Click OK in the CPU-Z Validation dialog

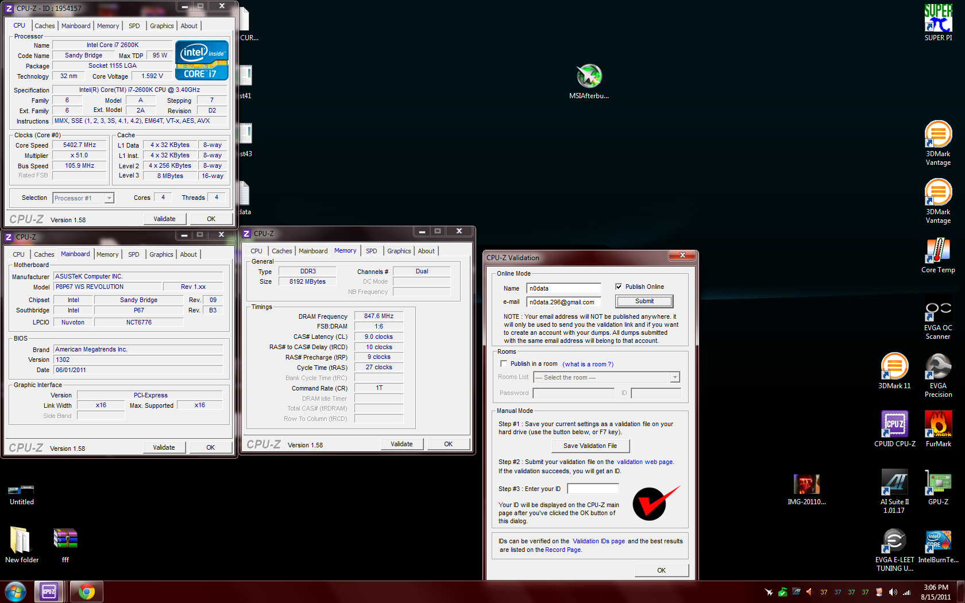point(661,570)
